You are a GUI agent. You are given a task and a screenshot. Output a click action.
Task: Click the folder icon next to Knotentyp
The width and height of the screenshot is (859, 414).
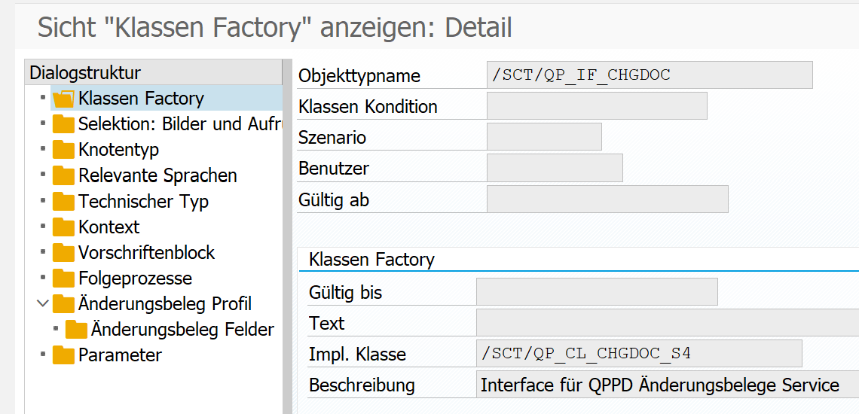pyautogui.click(x=63, y=150)
